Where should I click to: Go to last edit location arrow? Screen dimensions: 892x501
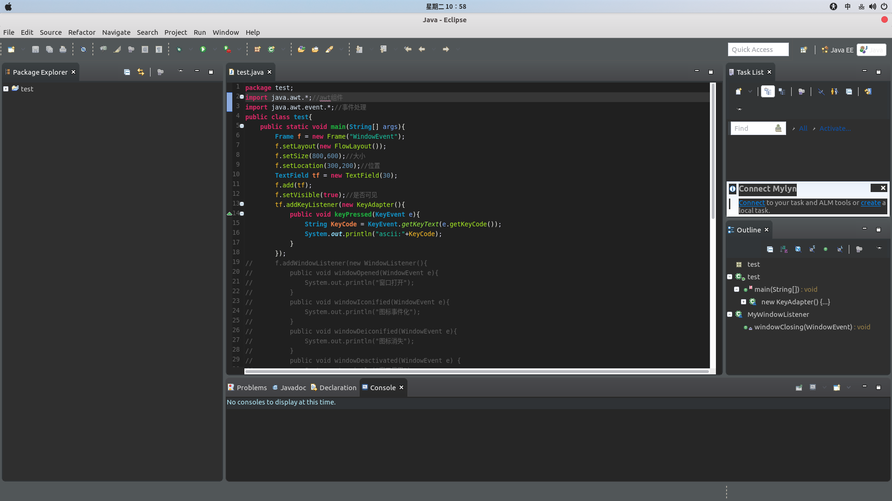click(x=408, y=49)
